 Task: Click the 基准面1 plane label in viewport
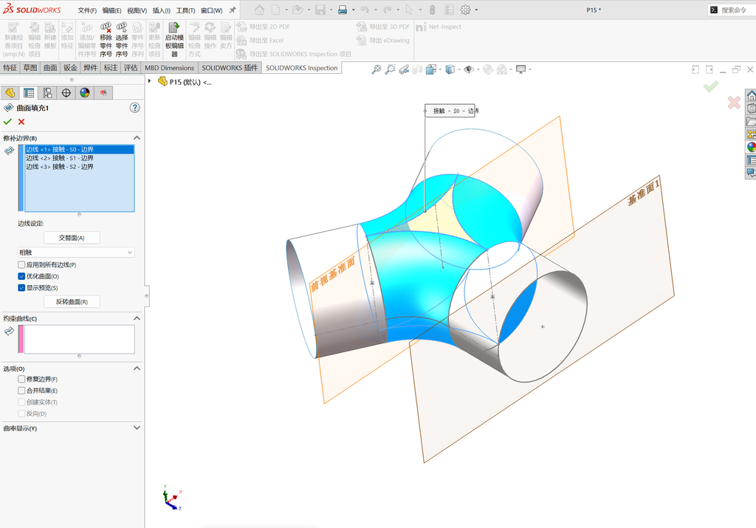pyautogui.click(x=644, y=191)
